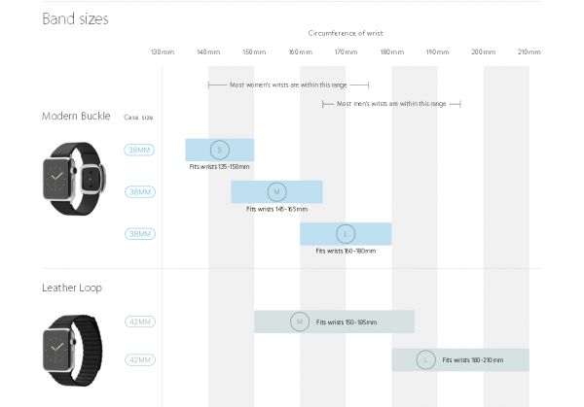The image size is (584, 407).
Task: Click the blue bar fitting wrists 135-150mm
Action: (220, 150)
